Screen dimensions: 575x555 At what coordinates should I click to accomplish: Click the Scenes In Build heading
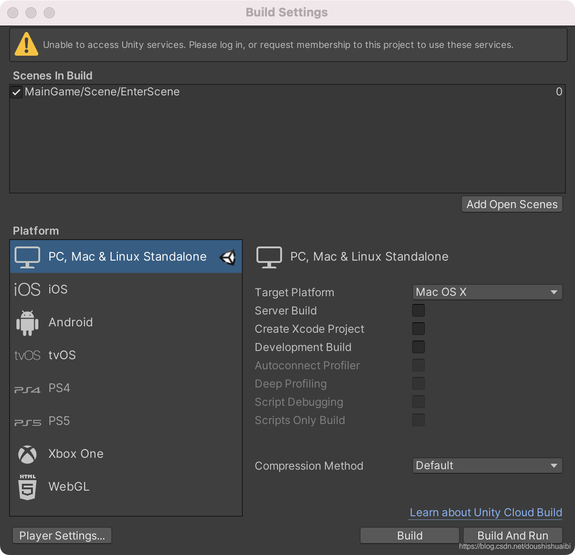tap(52, 76)
